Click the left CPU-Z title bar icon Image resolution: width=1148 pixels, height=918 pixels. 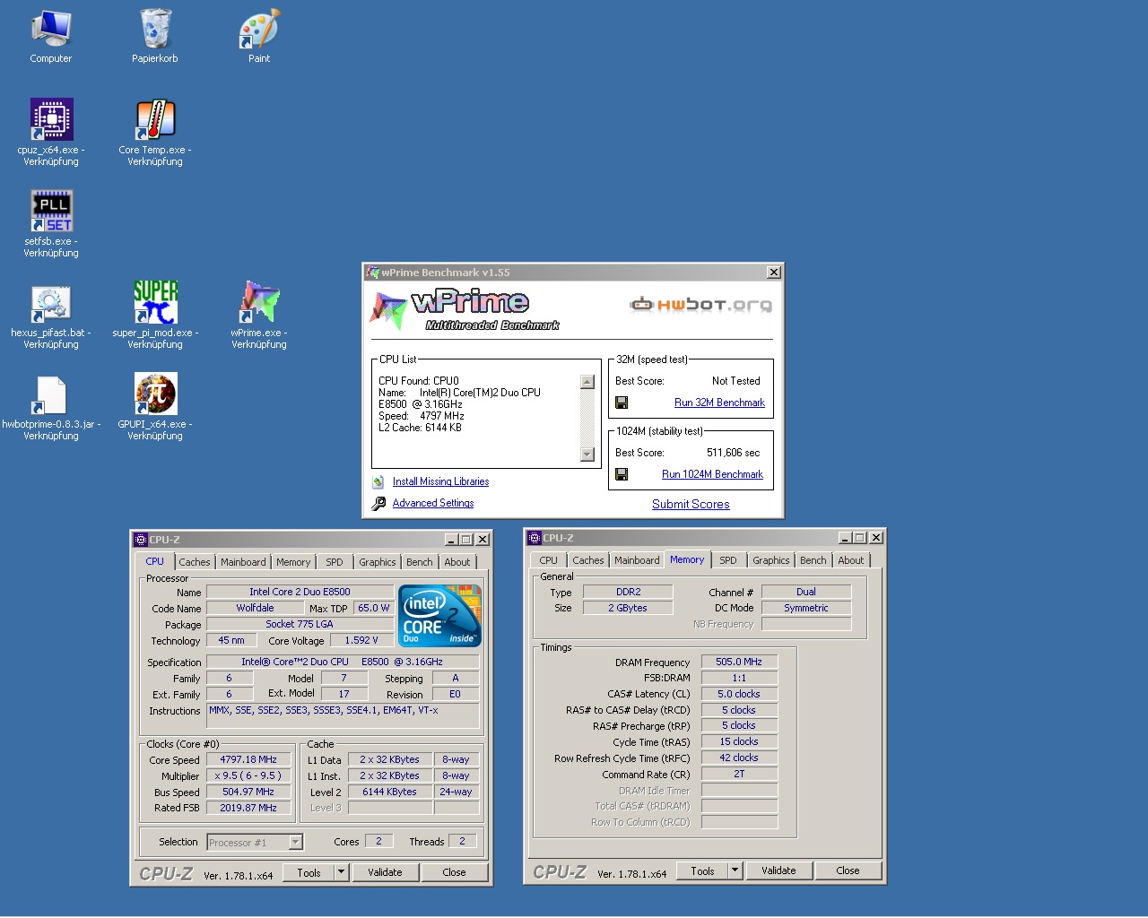coord(140,540)
